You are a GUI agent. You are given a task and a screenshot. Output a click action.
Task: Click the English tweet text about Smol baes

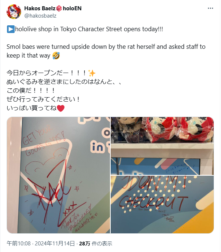(106, 51)
